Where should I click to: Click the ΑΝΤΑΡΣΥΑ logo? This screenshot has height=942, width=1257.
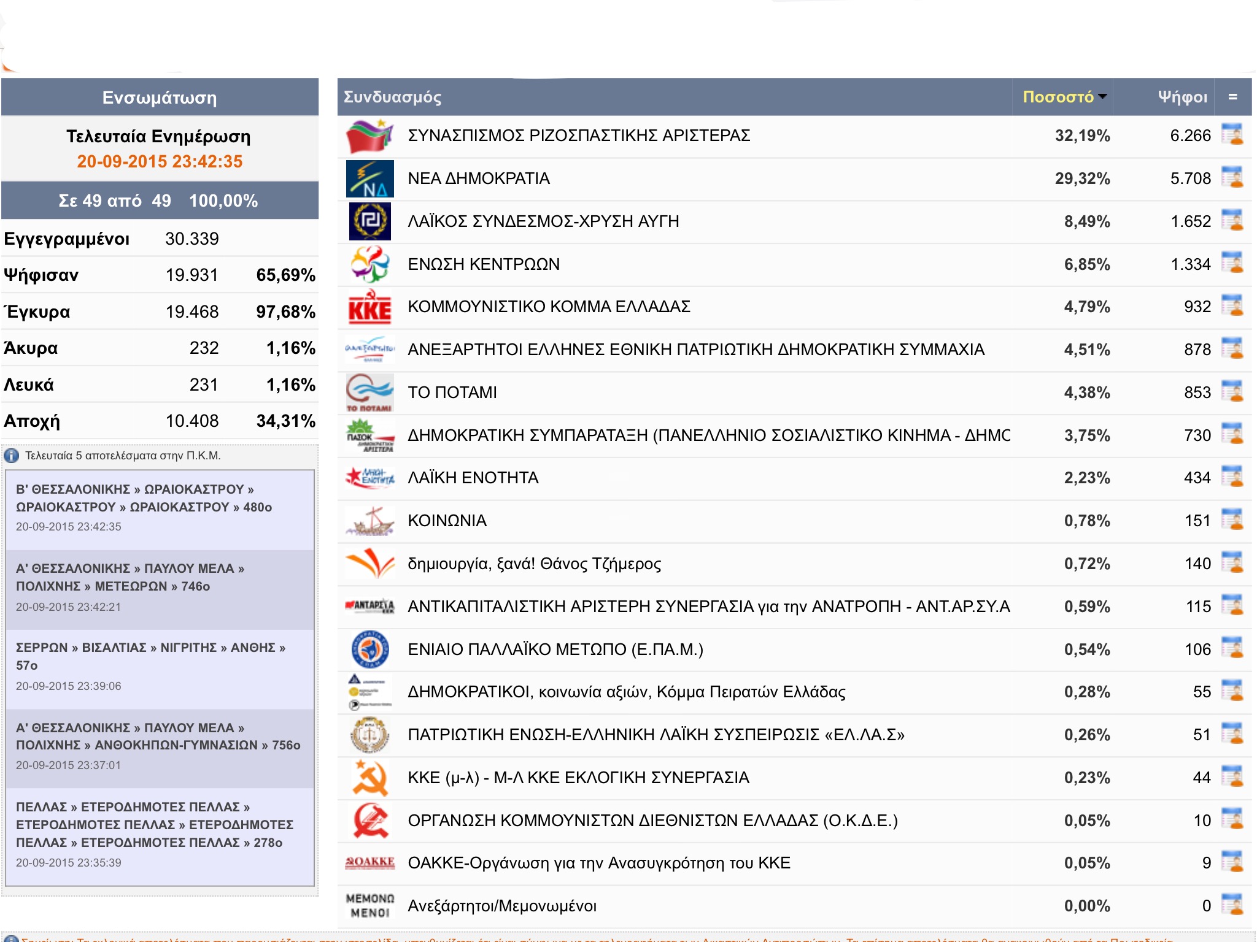tap(369, 606)
